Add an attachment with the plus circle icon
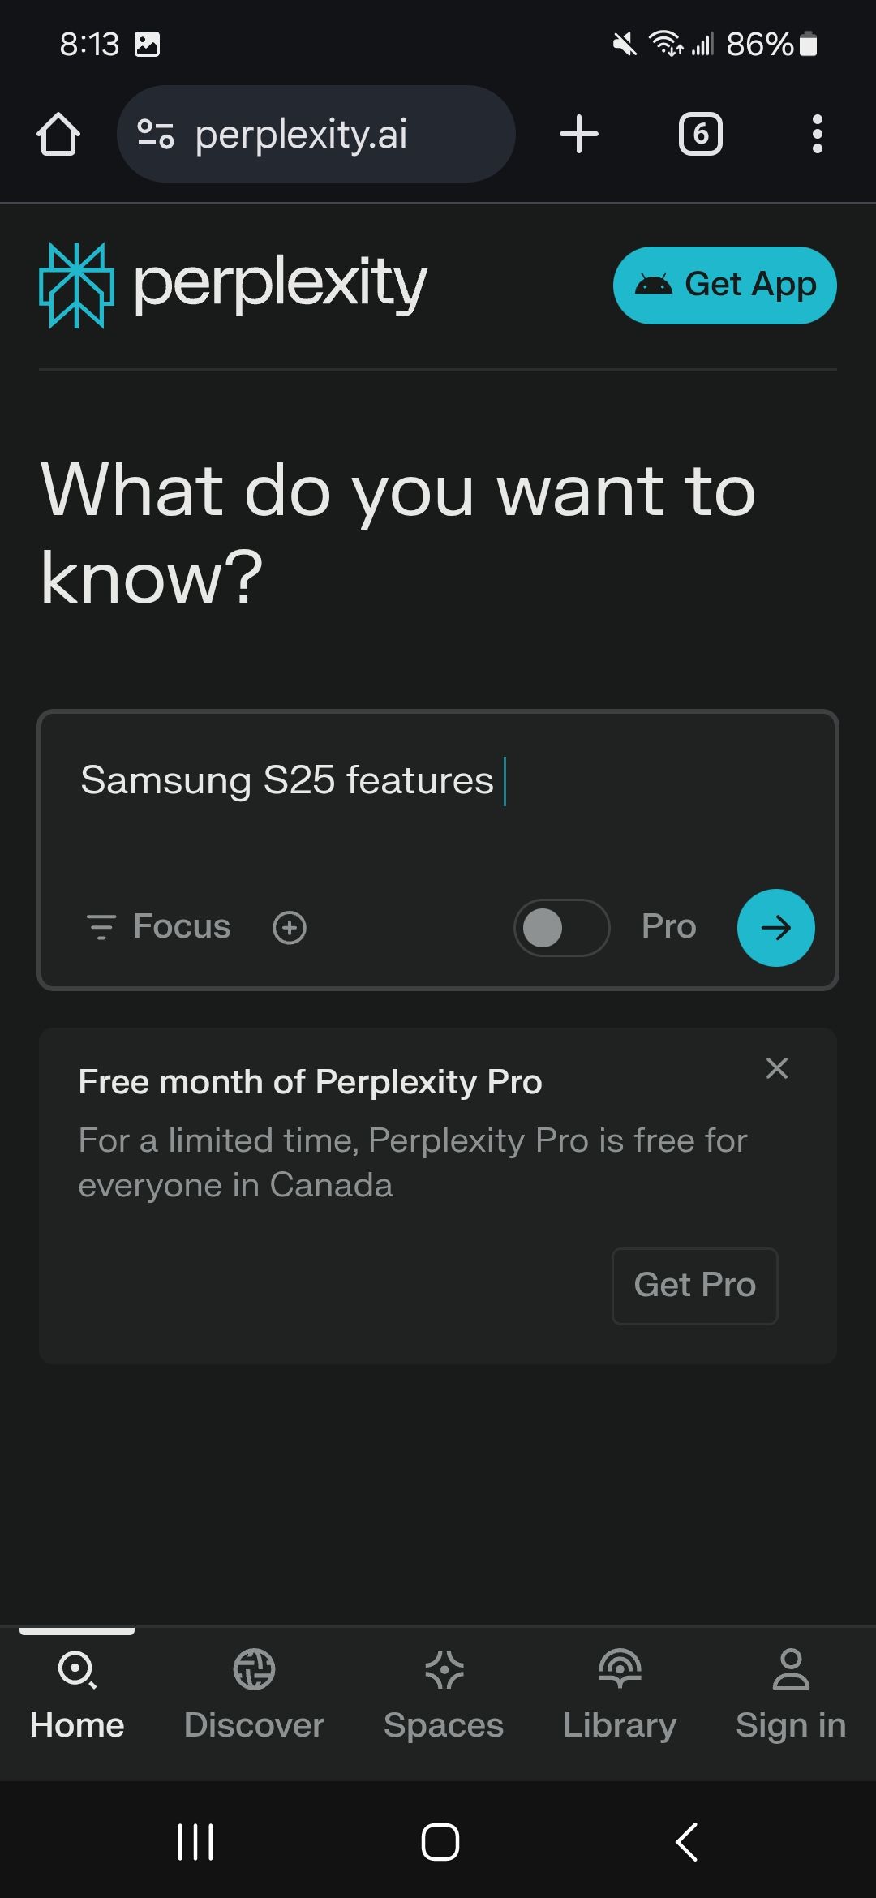Image resolution: width=876 pixels, height=1898 pixels. coord(290,927)
